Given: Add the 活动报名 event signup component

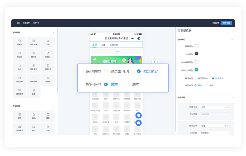Looking at the screenshot, I should click(20, 129).
